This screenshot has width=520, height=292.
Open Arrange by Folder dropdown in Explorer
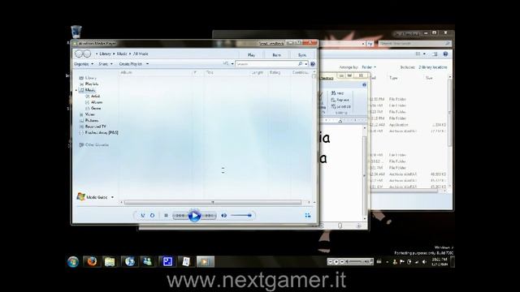[x=368, y=67]
